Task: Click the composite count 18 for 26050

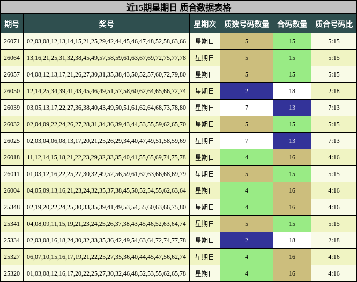Action: point(292,91)
